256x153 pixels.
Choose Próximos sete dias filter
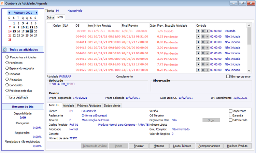click(x=7, y=91)
